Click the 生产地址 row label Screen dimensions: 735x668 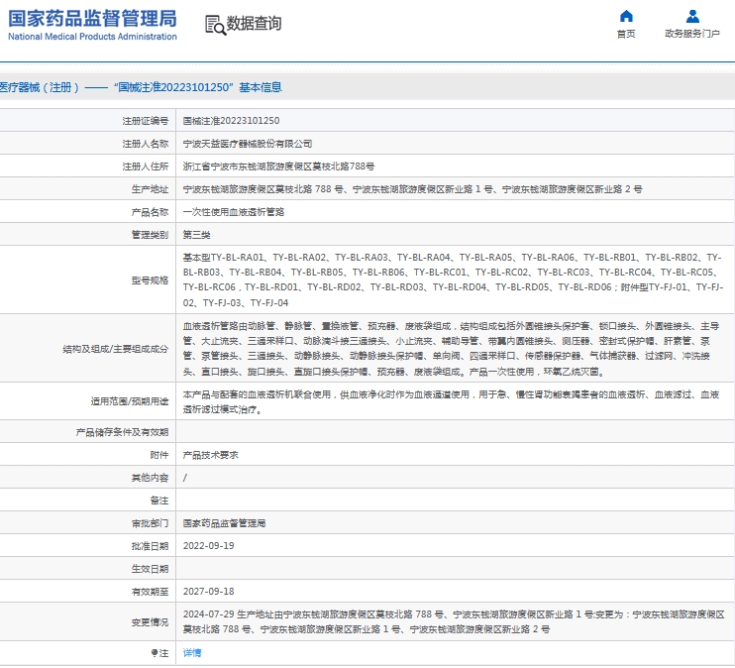pyautogui.click(x=150, y=189)
